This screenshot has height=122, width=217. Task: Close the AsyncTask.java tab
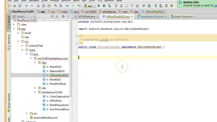pyautogui.click(x=194, y=17)
